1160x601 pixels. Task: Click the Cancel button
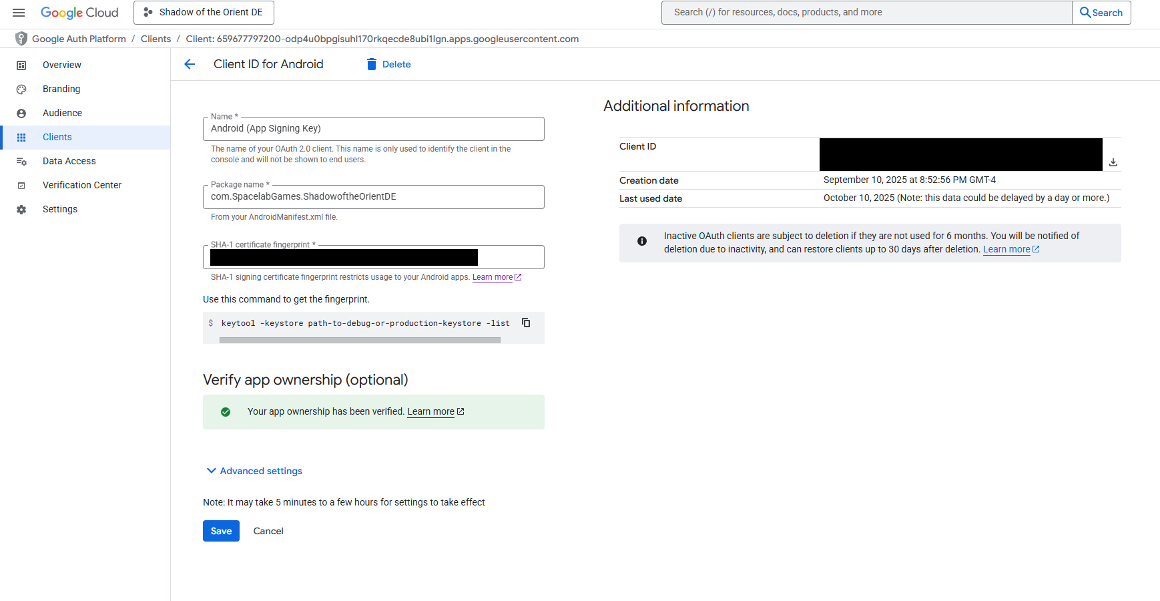click(268, 531)
